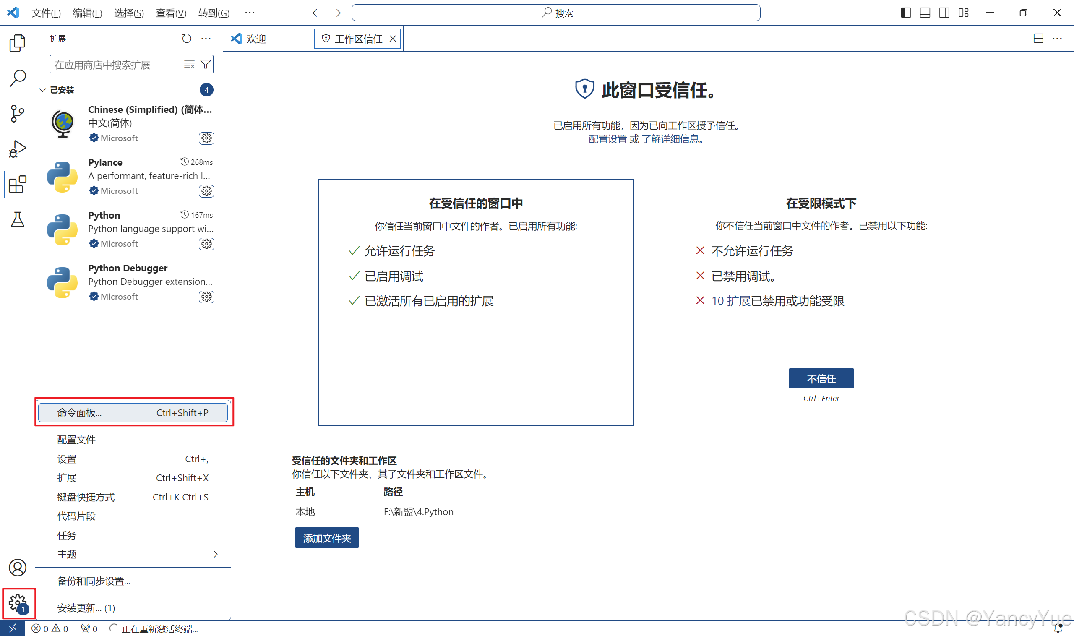Click the Accounts icon in activity bar

(x=17, y=568)
